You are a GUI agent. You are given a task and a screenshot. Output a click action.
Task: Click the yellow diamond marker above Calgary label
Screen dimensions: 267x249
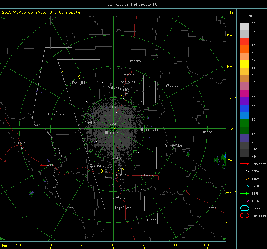117,171
